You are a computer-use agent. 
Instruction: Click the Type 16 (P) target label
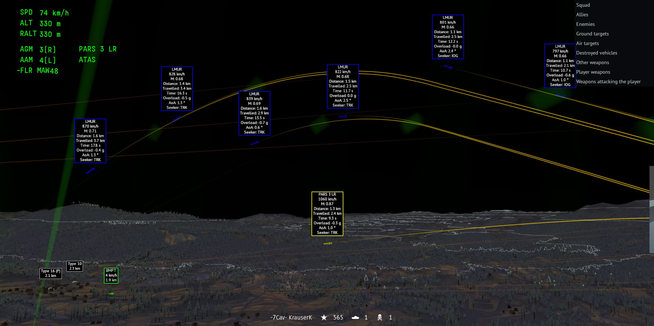[51, 273]
